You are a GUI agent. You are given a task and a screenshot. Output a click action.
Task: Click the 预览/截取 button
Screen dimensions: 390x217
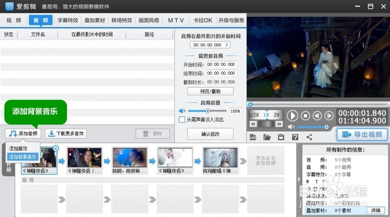(x=210, y=91)
